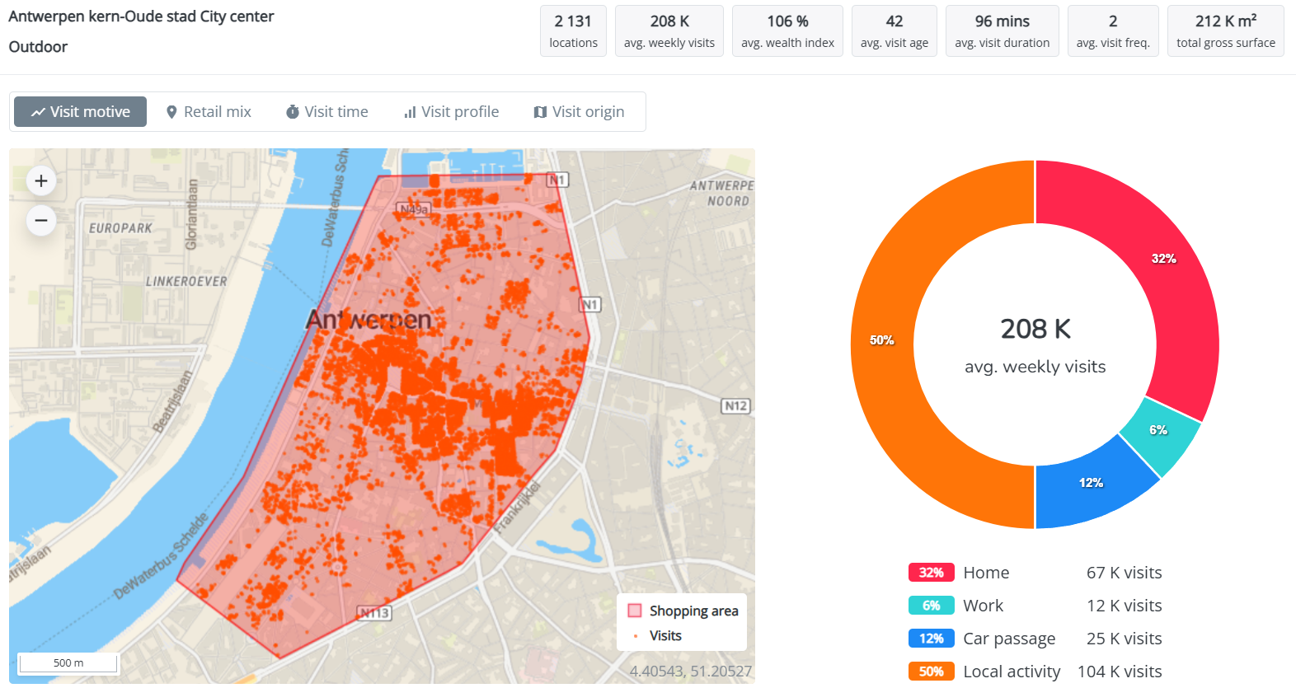Click the LINKEROEVER map label
This screenshot has width=1296, height=688.
(x=186, y=282)
